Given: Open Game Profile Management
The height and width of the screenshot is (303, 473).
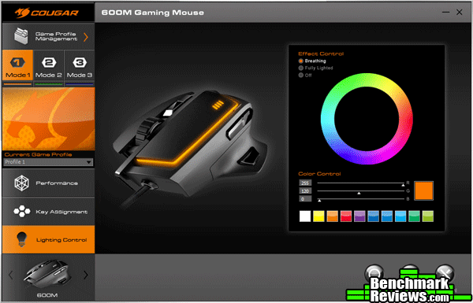Looking at the screenshot, I should 48,36.
